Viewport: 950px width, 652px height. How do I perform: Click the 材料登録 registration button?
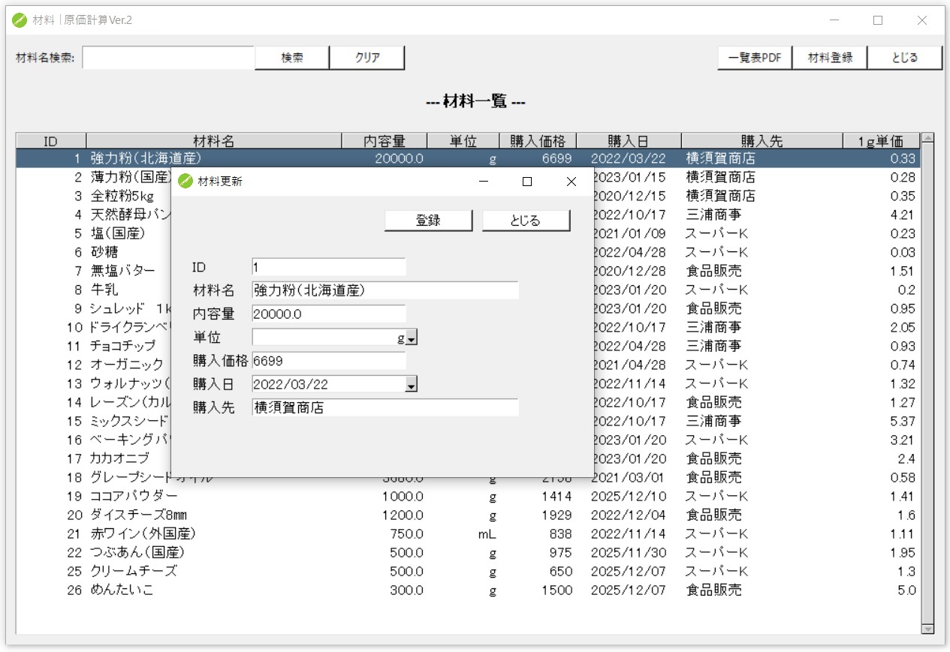830,57
